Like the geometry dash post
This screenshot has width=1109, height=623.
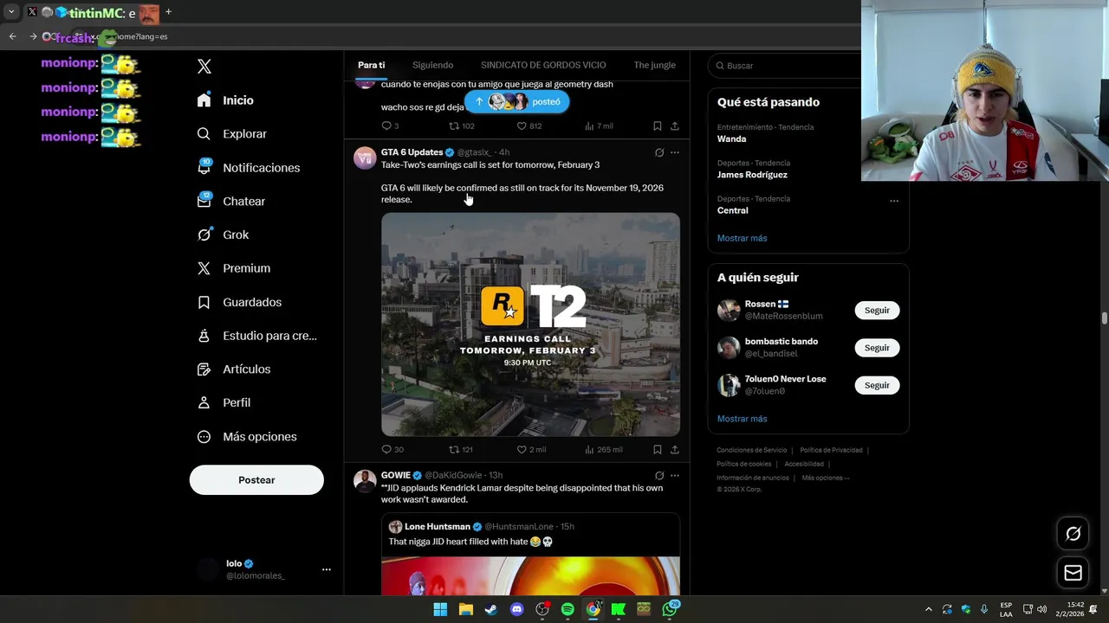coord(529,125)
